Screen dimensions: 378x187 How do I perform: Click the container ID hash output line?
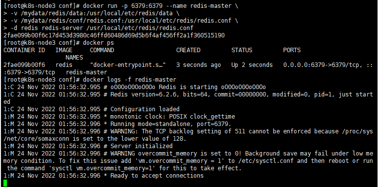pos(114,35)
